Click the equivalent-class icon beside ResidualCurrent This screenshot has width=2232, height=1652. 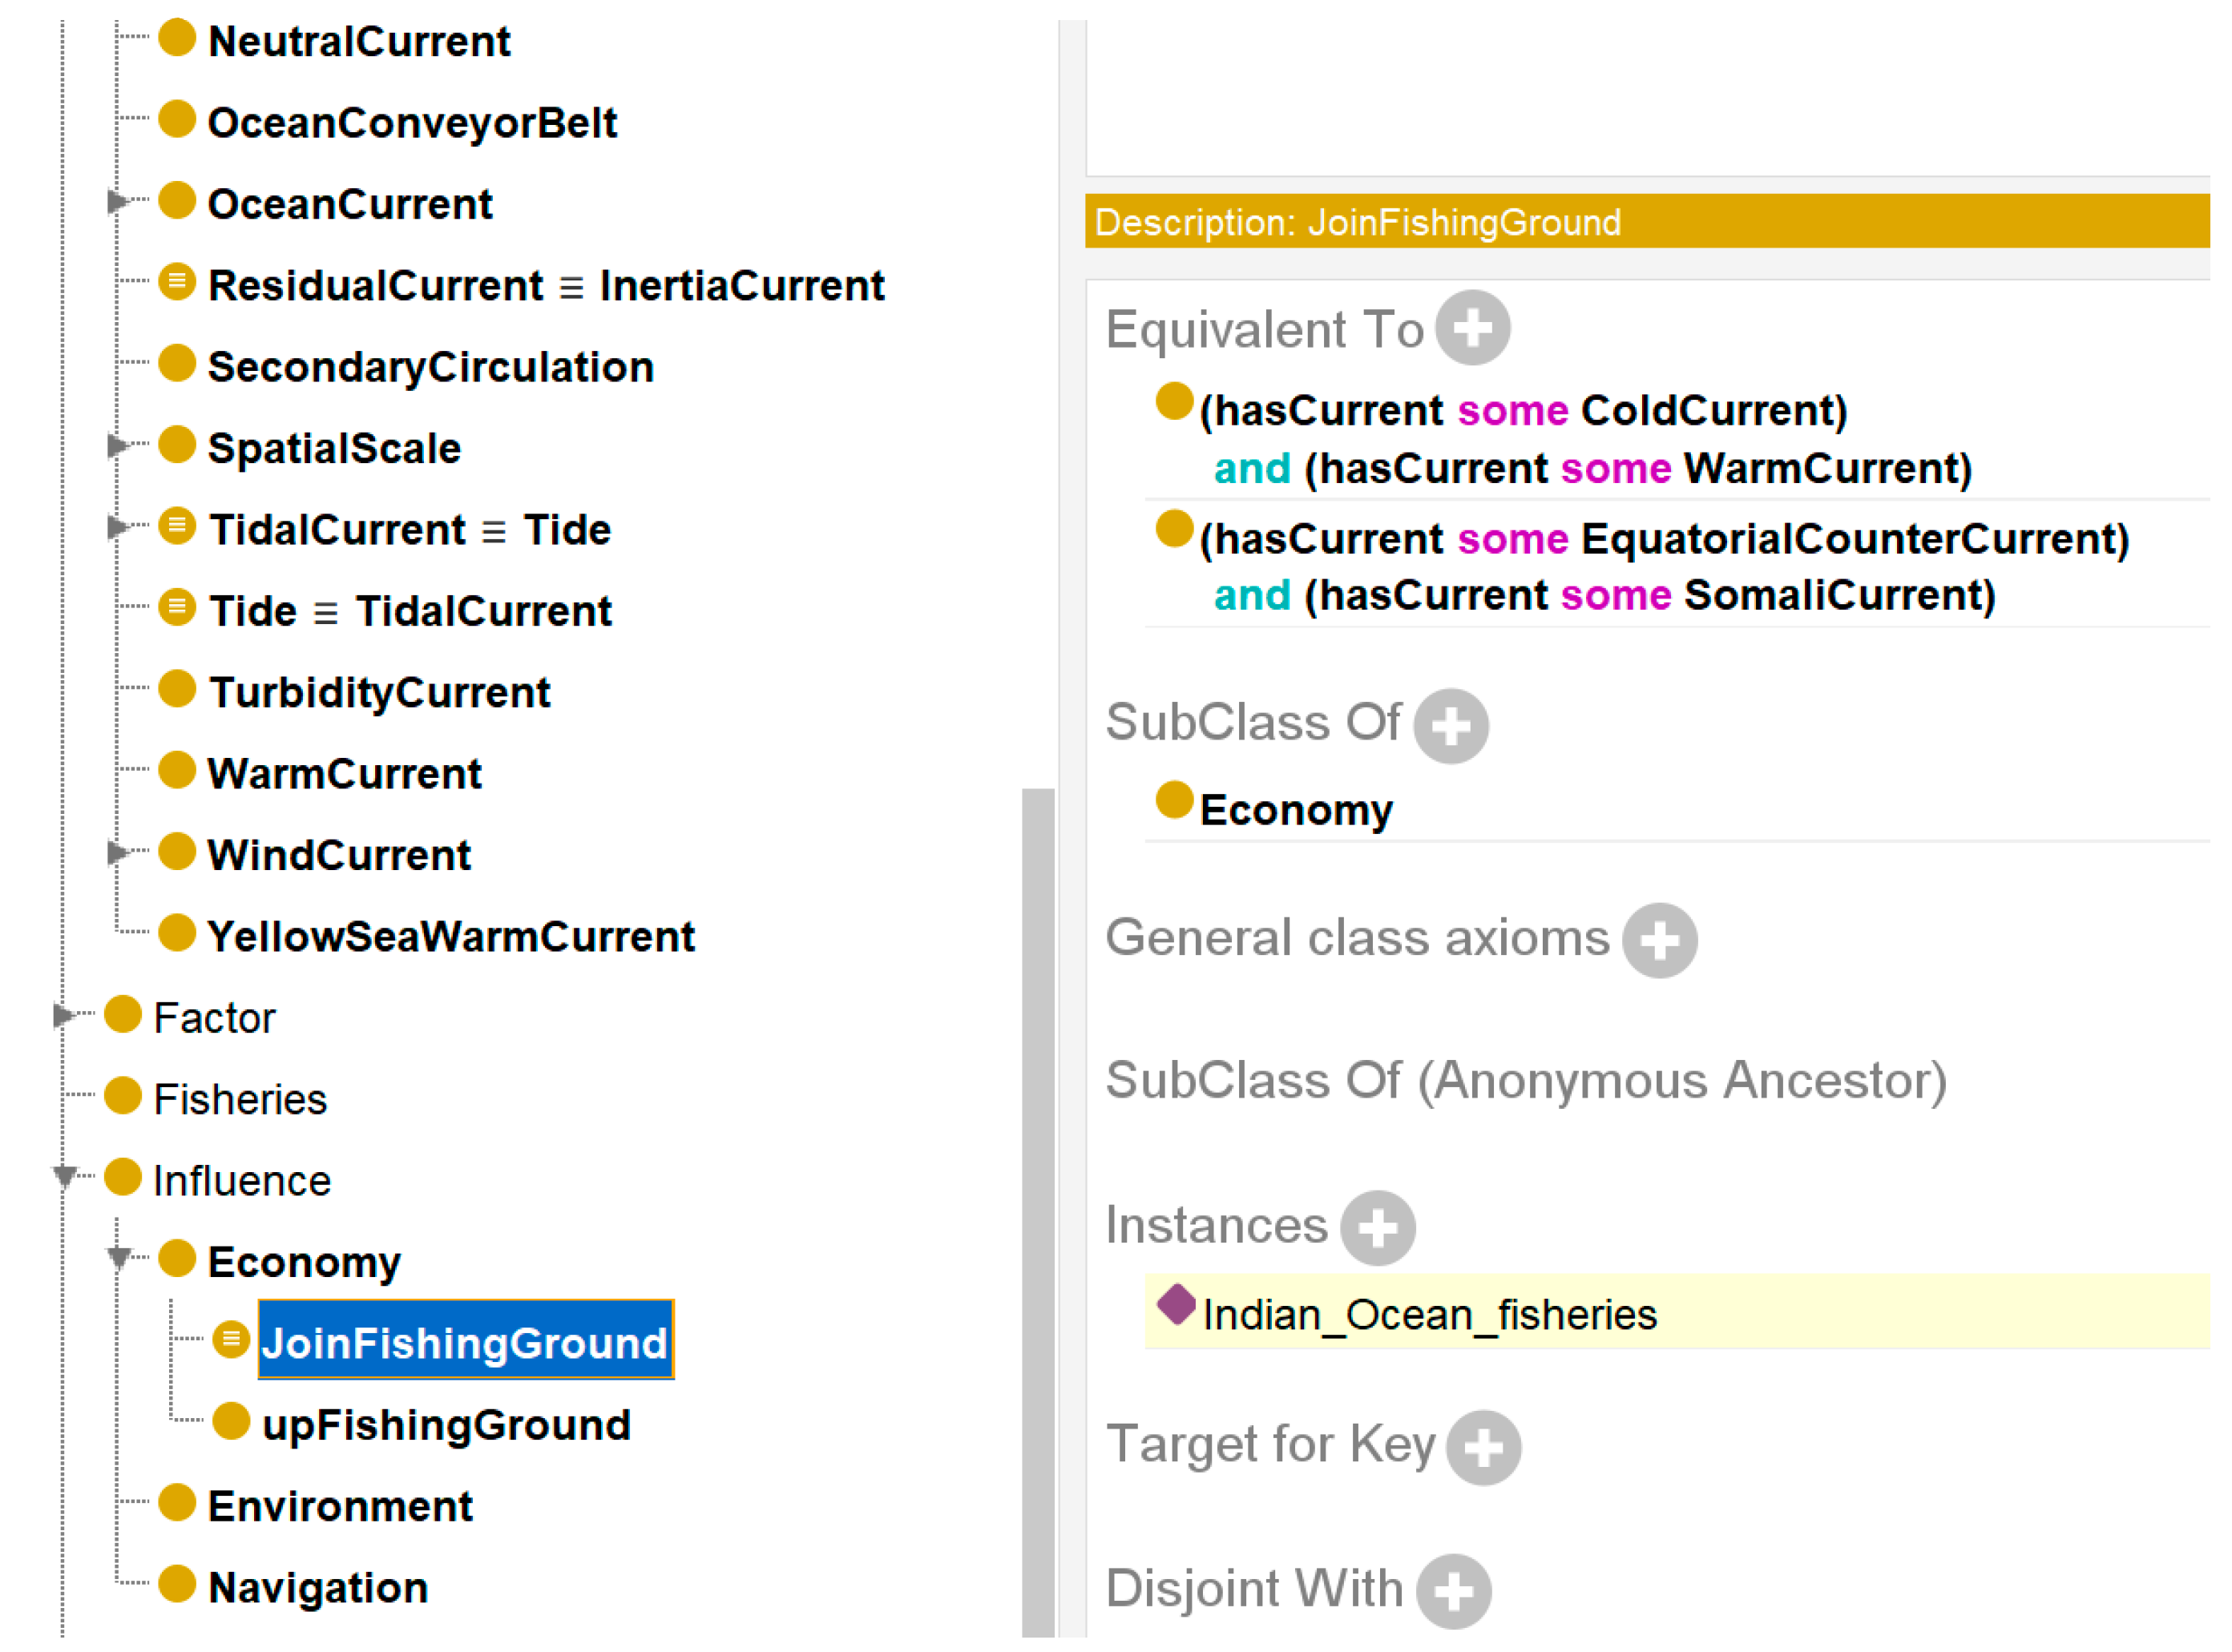point(177,283)
